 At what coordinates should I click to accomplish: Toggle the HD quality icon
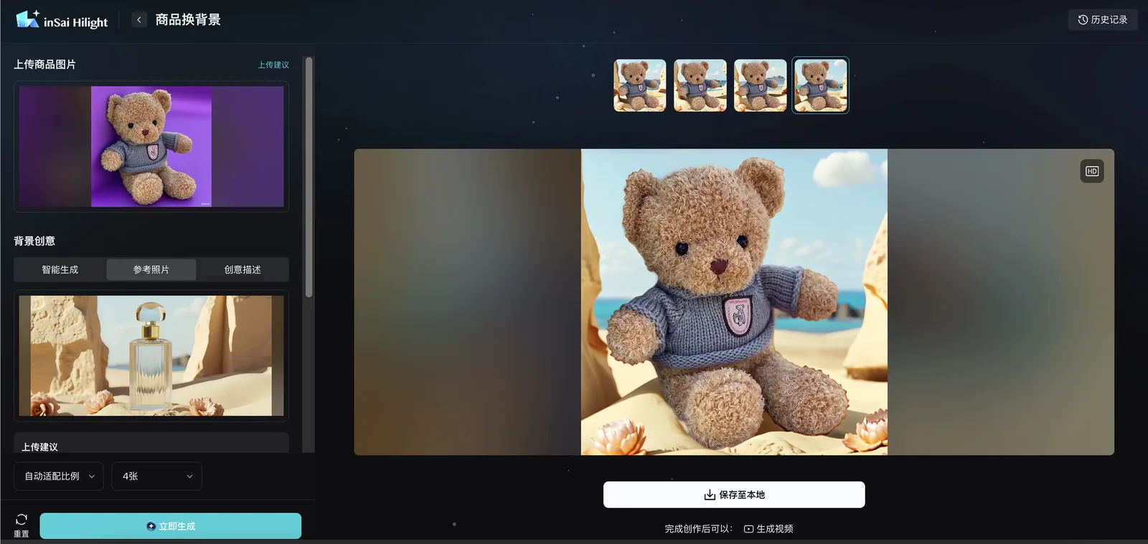[x=1092, y=172]
